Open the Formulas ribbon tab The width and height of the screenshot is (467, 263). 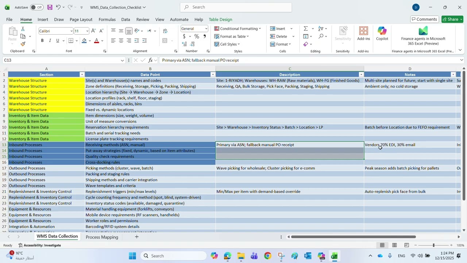tap(107, 19)
